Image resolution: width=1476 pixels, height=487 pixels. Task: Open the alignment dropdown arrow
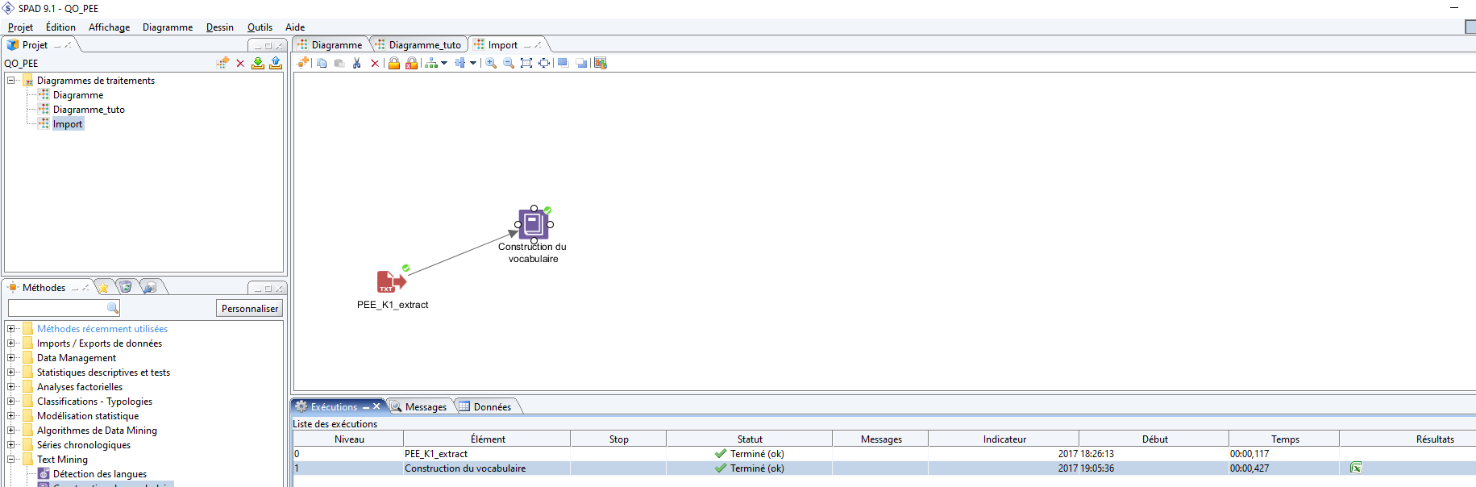(x=473, y=63)
